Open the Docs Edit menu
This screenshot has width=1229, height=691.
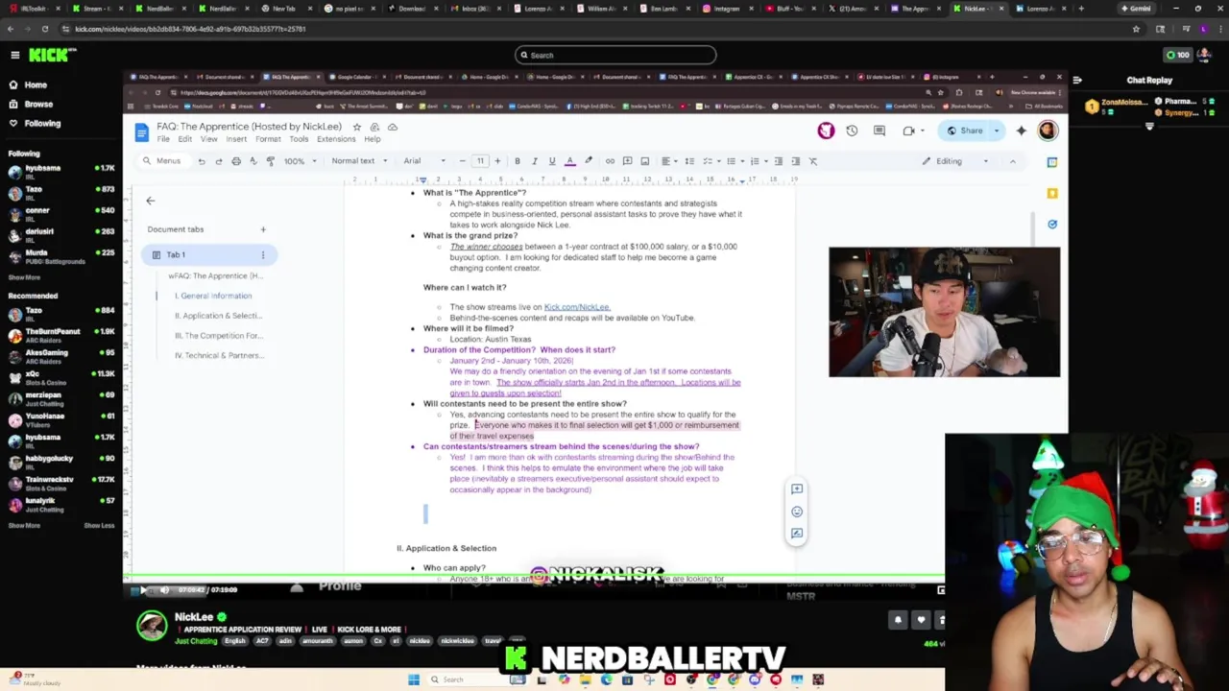[184, 139]
